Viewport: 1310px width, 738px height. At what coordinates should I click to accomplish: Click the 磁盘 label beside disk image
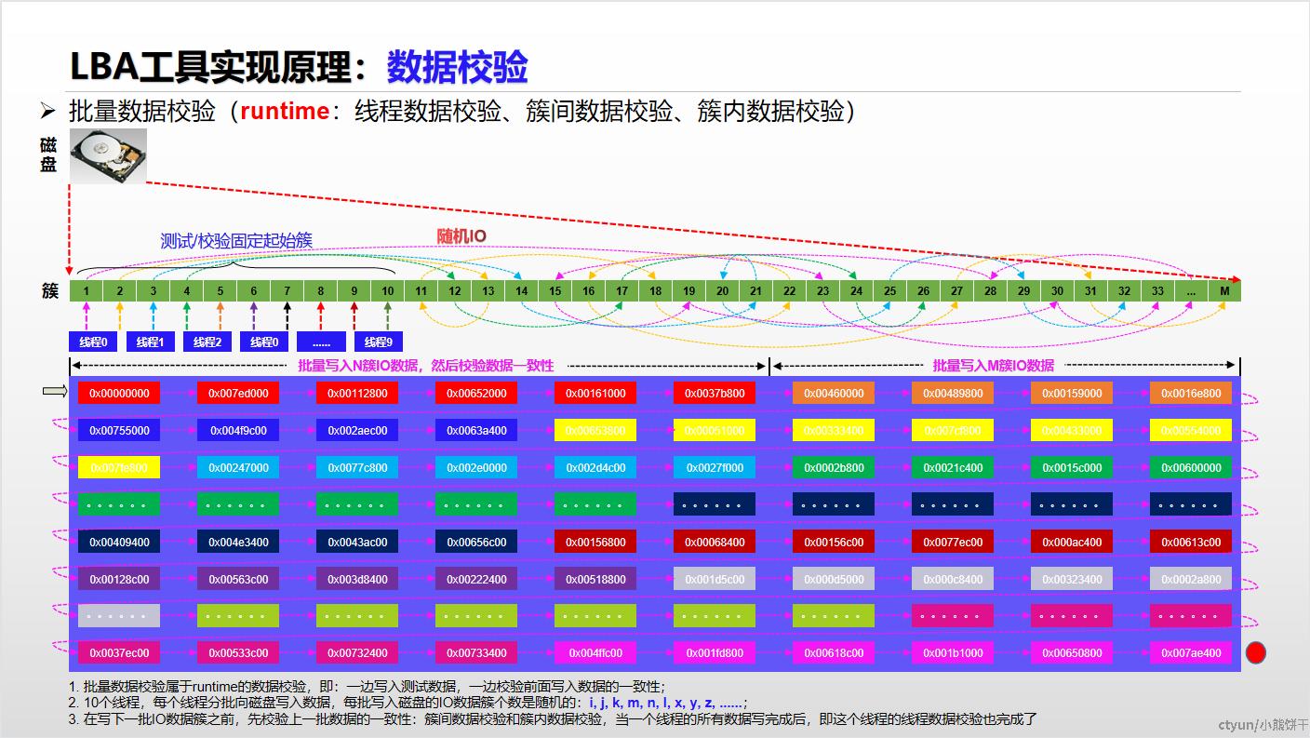(x=48, y=155)
